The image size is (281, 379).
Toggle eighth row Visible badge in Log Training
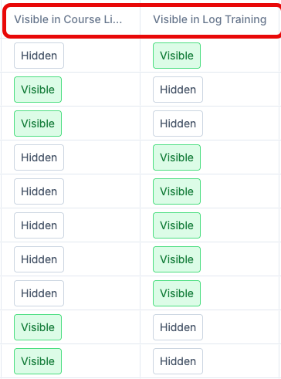[x=177, y=293]
